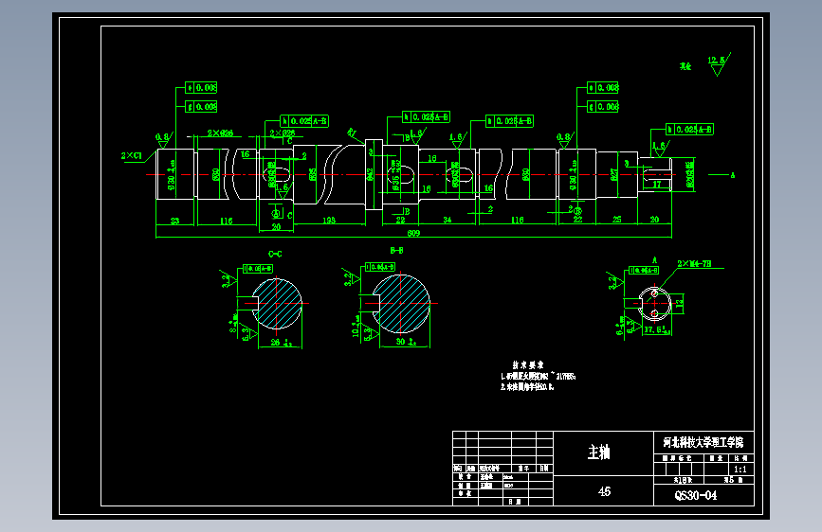The height and width of the screenshot is (532, 822).
Task: Click the '17.5' dimension in view A
Action: 657,329
